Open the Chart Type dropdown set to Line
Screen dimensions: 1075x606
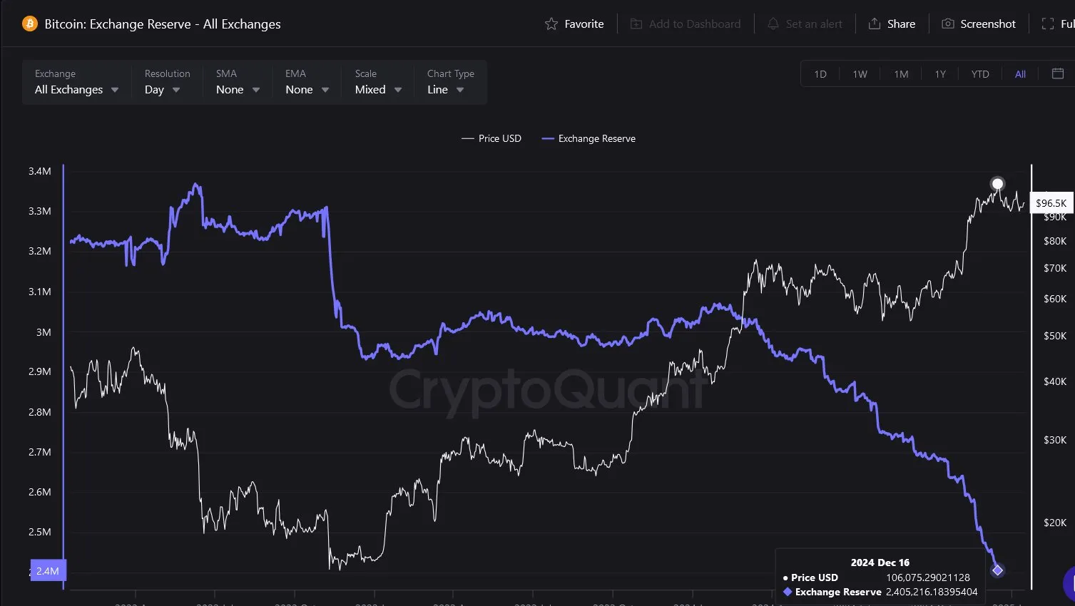tap(444, 89)
